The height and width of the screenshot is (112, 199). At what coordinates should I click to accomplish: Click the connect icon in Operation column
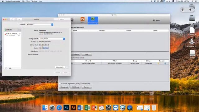tap(165, 63)
